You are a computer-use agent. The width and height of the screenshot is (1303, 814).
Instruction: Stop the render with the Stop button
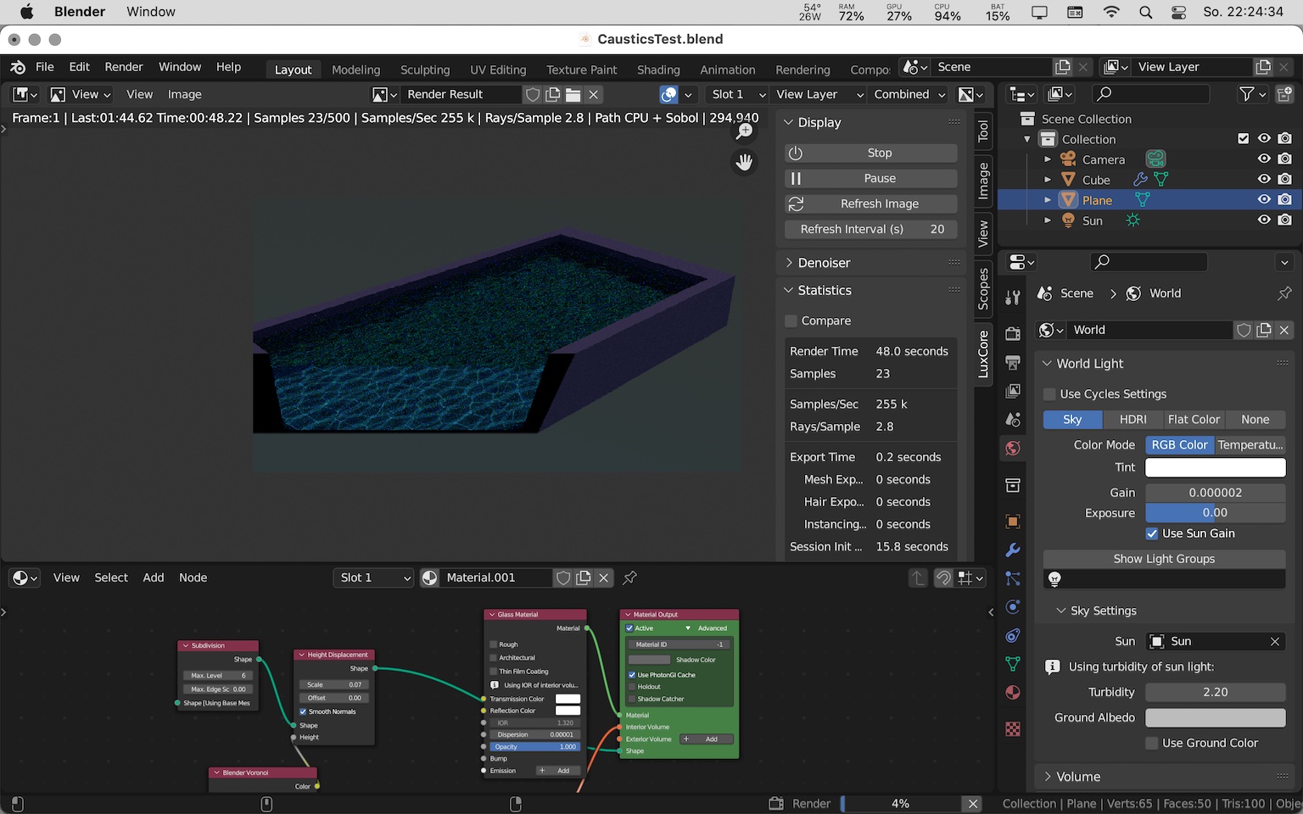870,153
